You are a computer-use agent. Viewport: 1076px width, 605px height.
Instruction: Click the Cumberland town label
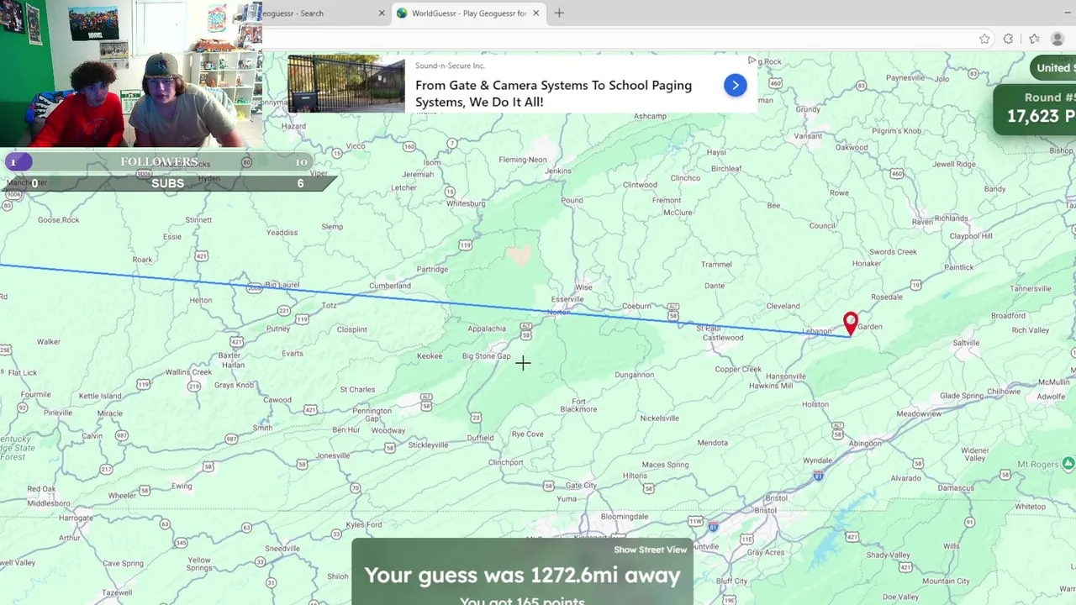click(x=390, y=286)
